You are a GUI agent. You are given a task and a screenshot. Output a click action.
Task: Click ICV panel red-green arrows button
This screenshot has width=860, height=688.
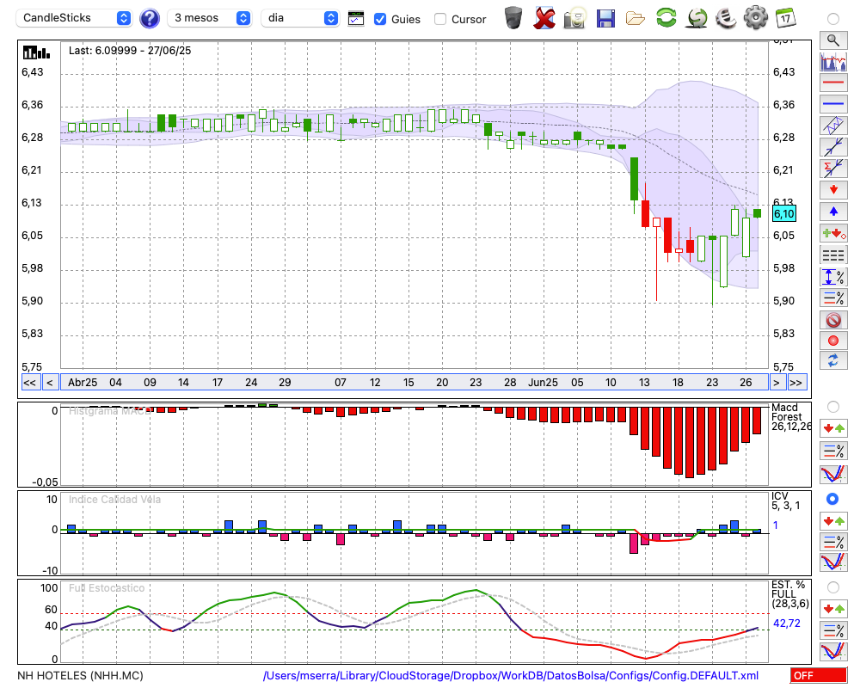(x=833, y=520)
